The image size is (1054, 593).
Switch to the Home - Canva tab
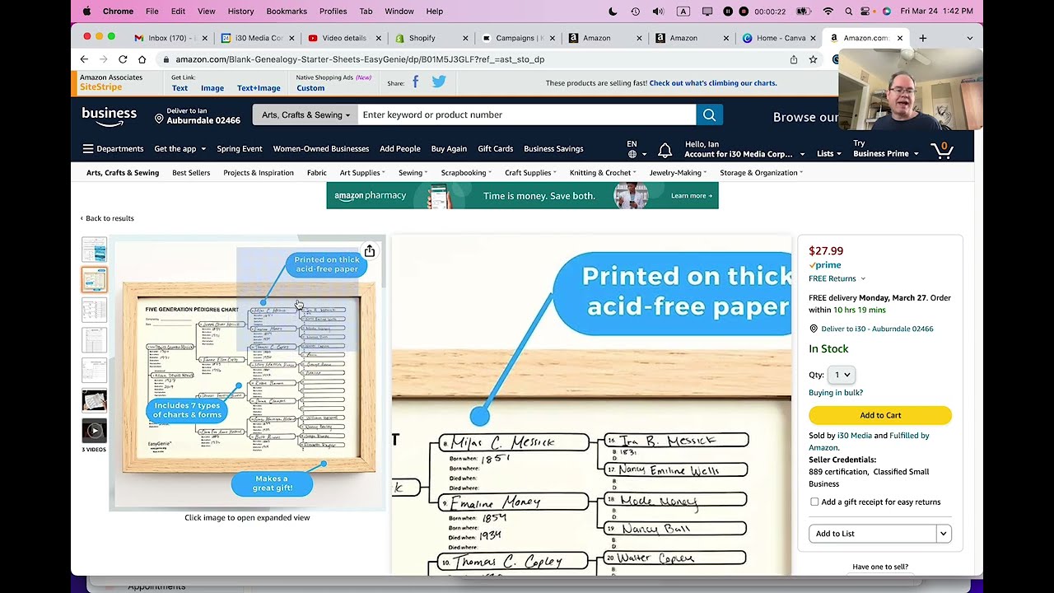click(x=780, y=38)
